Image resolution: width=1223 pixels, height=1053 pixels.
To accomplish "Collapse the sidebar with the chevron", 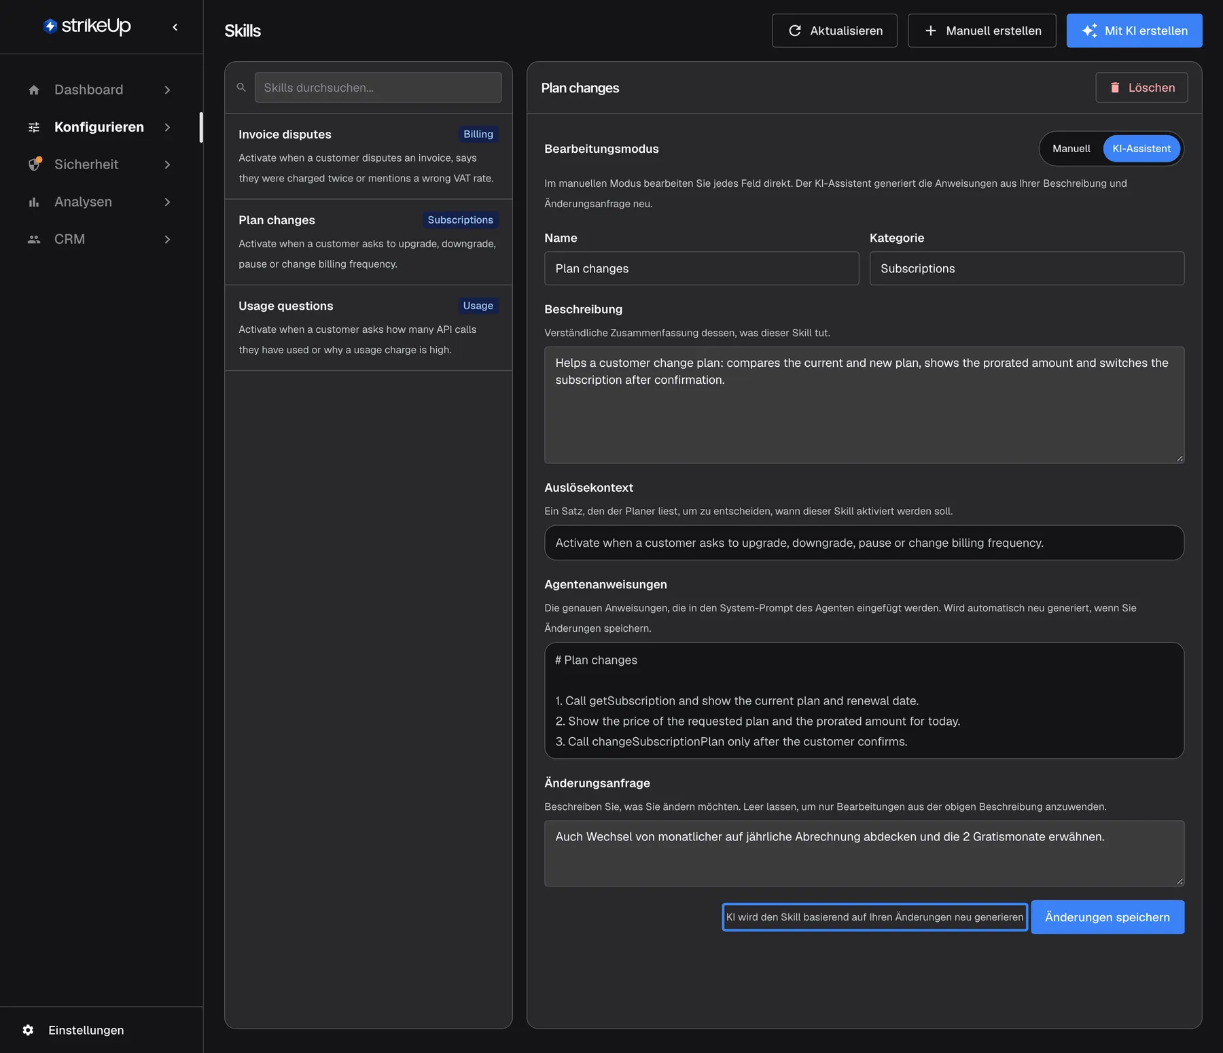I will pos(175,27).
